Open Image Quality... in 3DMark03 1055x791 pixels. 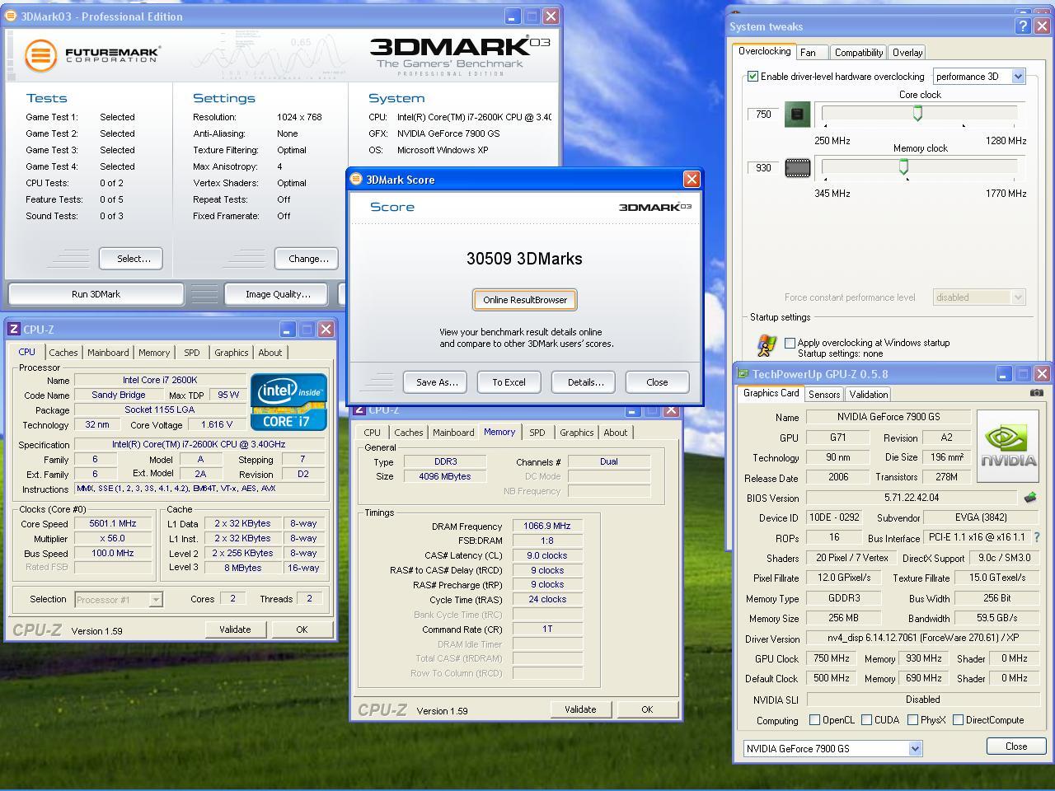coord(278,294)
